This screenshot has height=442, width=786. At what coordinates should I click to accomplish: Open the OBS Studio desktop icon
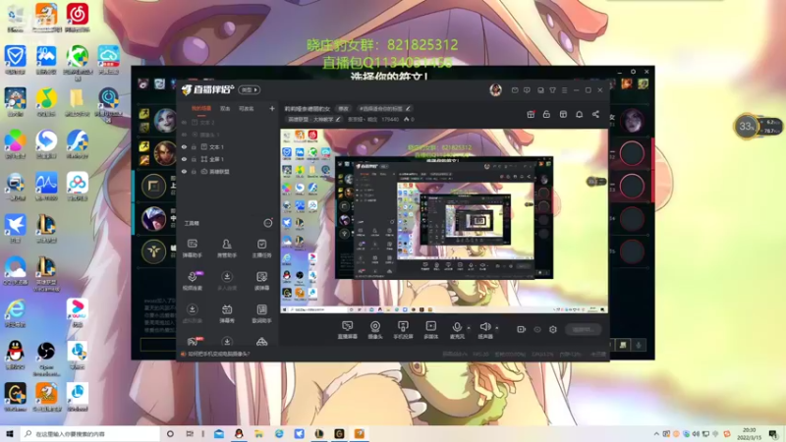tap(46, 357)
